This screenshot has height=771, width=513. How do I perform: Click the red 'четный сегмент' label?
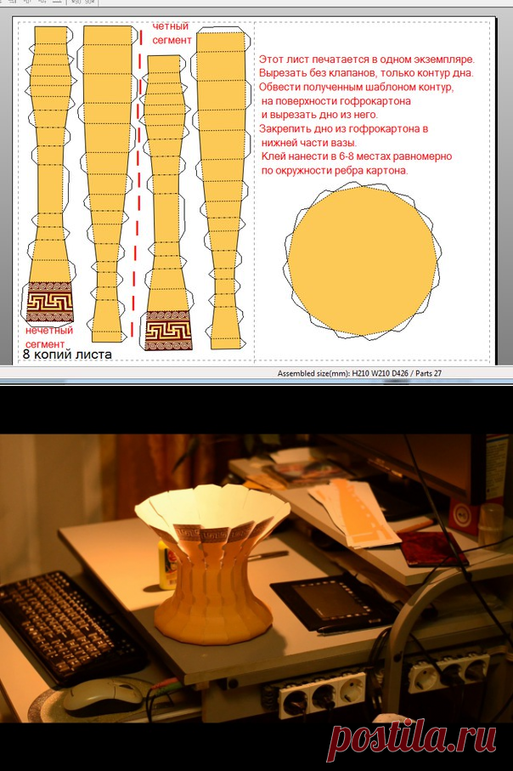tap(172, 32)
